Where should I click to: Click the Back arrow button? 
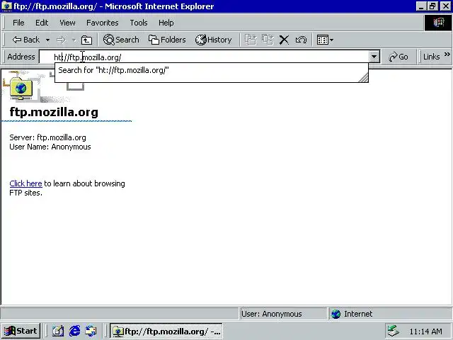[25, 40]
